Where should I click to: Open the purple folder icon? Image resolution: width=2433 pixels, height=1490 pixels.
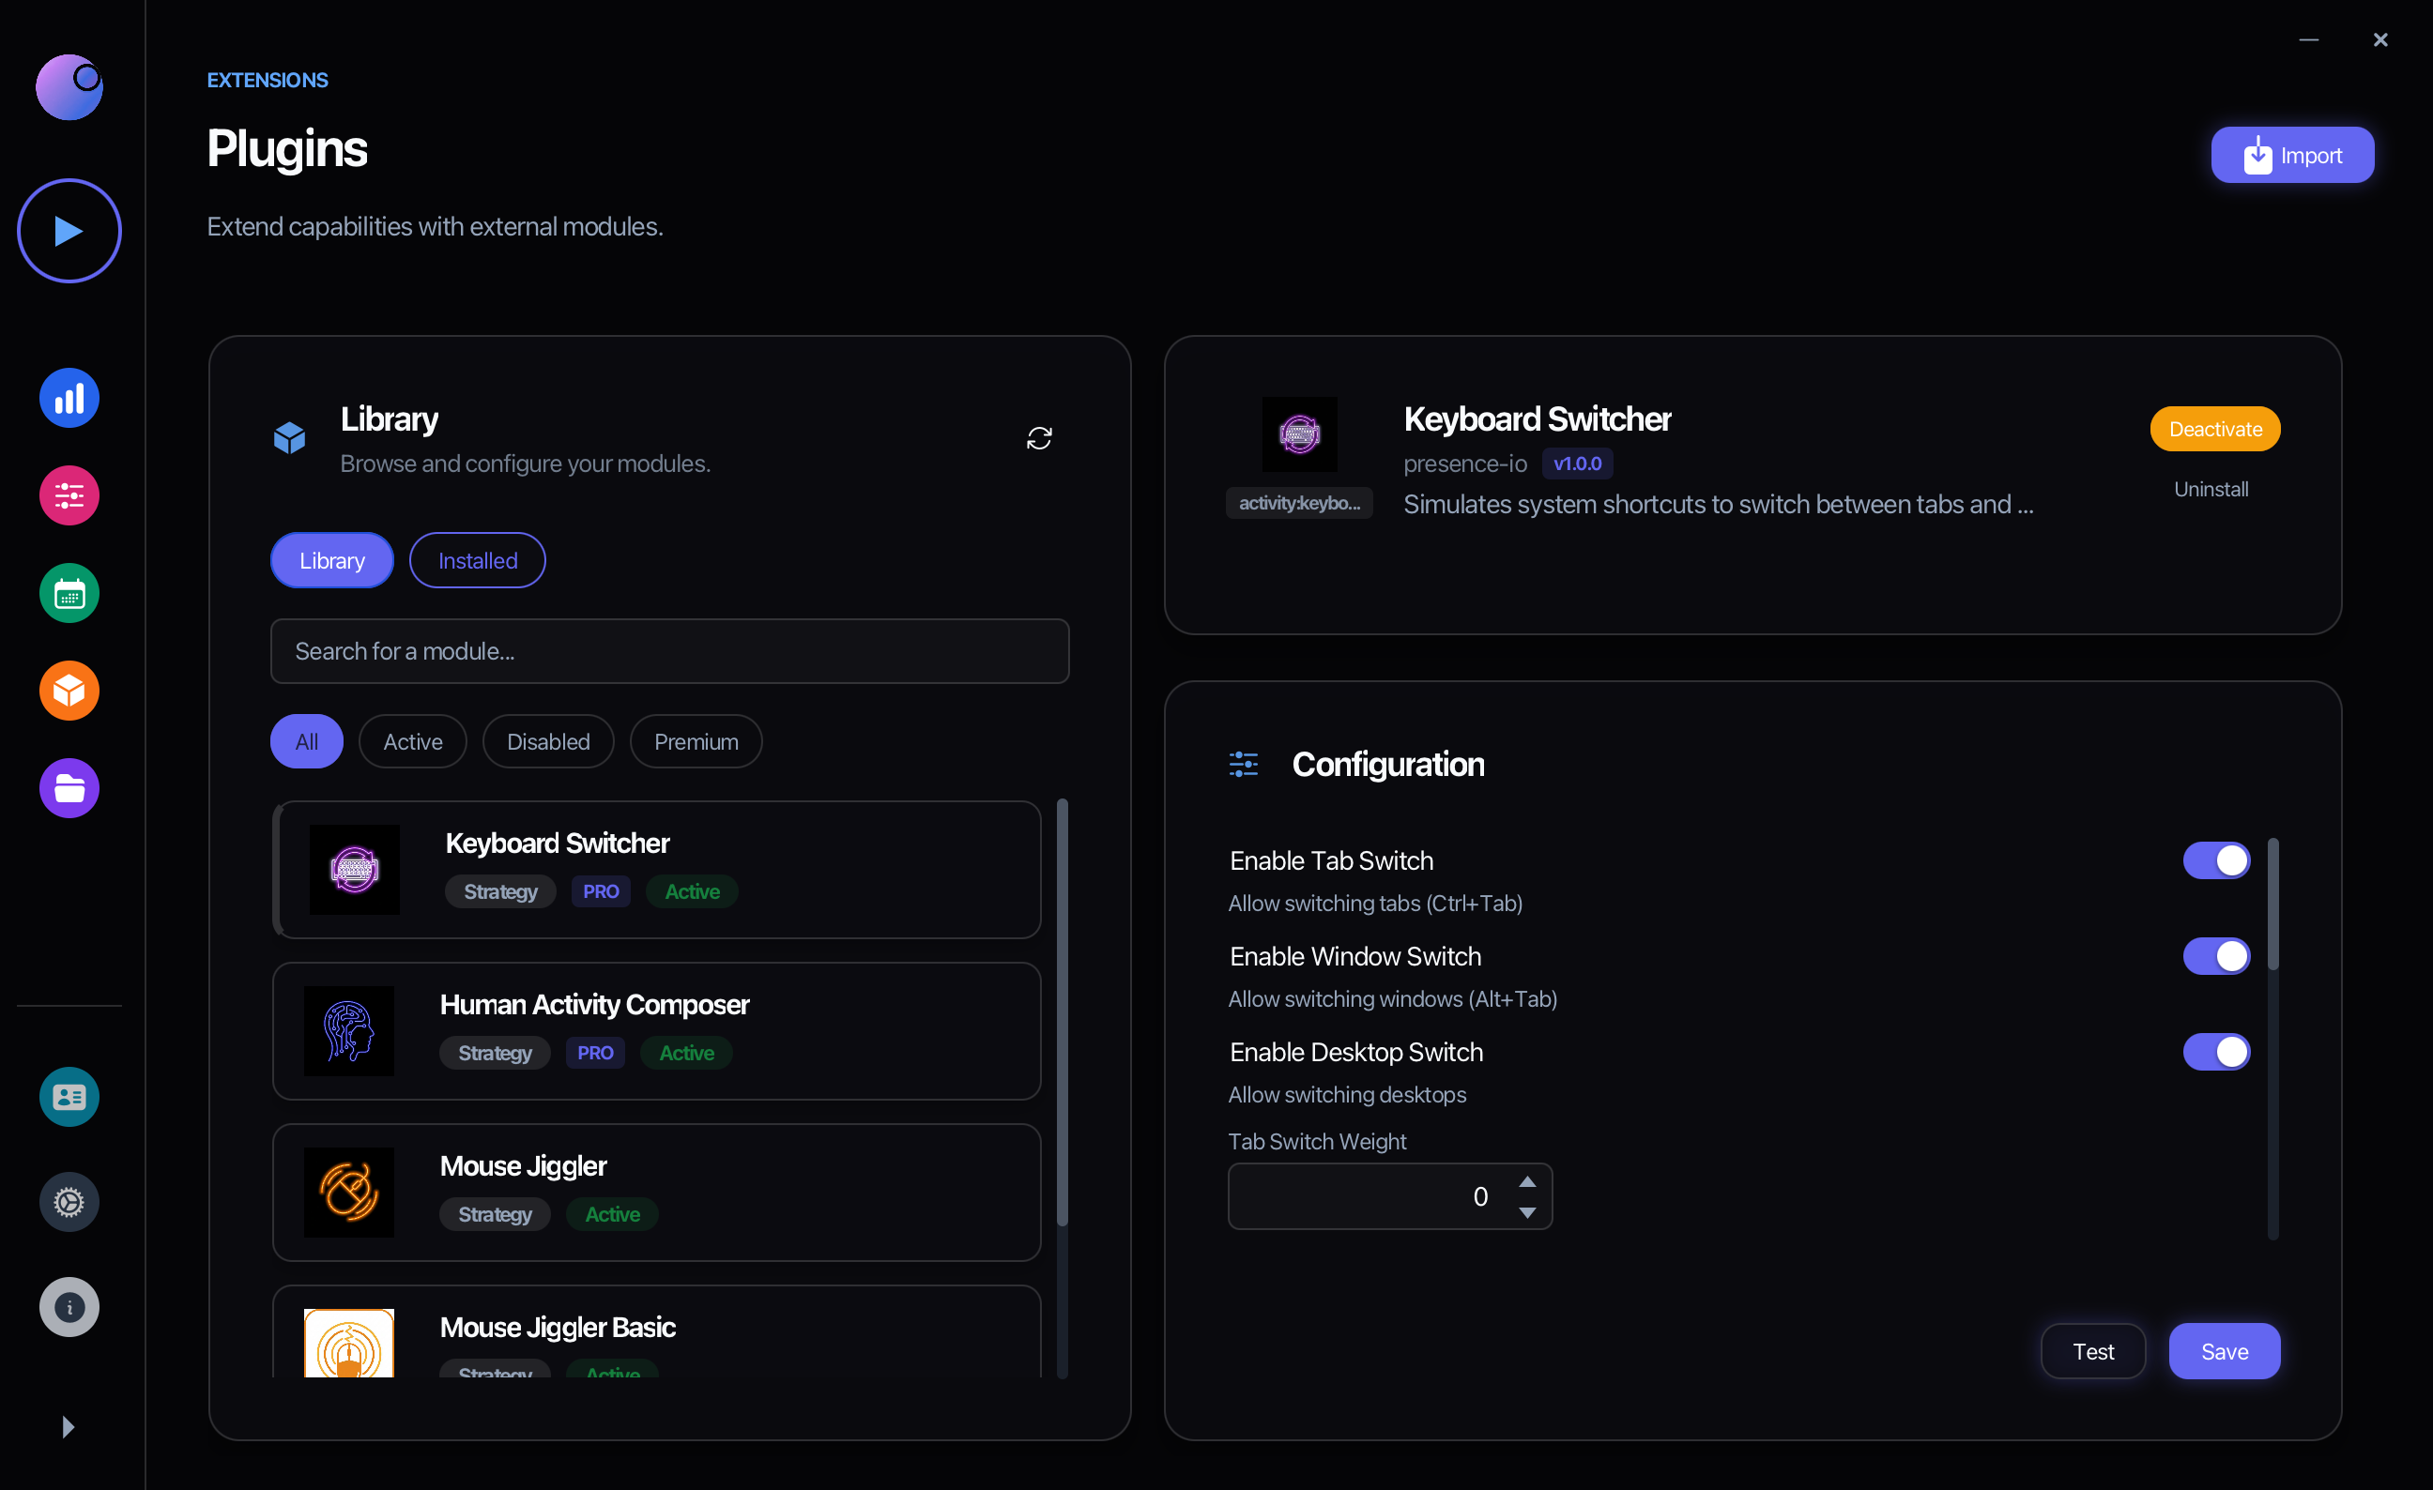[69, 788]
